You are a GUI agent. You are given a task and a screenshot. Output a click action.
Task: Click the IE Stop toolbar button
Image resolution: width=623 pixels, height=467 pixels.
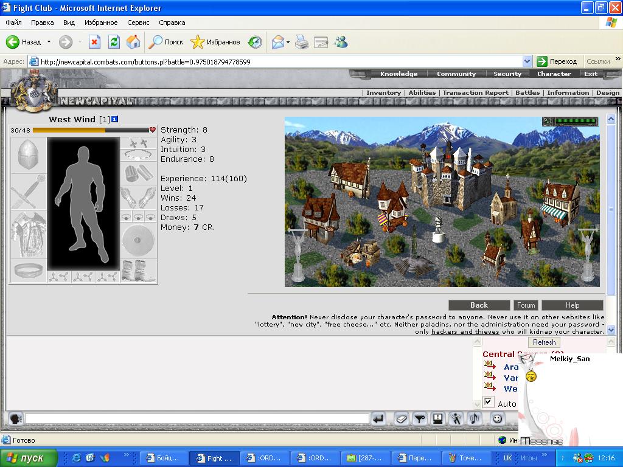[94, 42]
